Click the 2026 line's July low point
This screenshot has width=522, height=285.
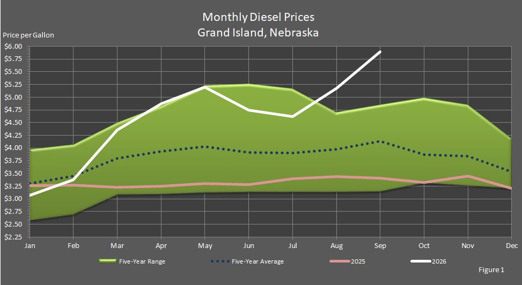tap(292, 116)
